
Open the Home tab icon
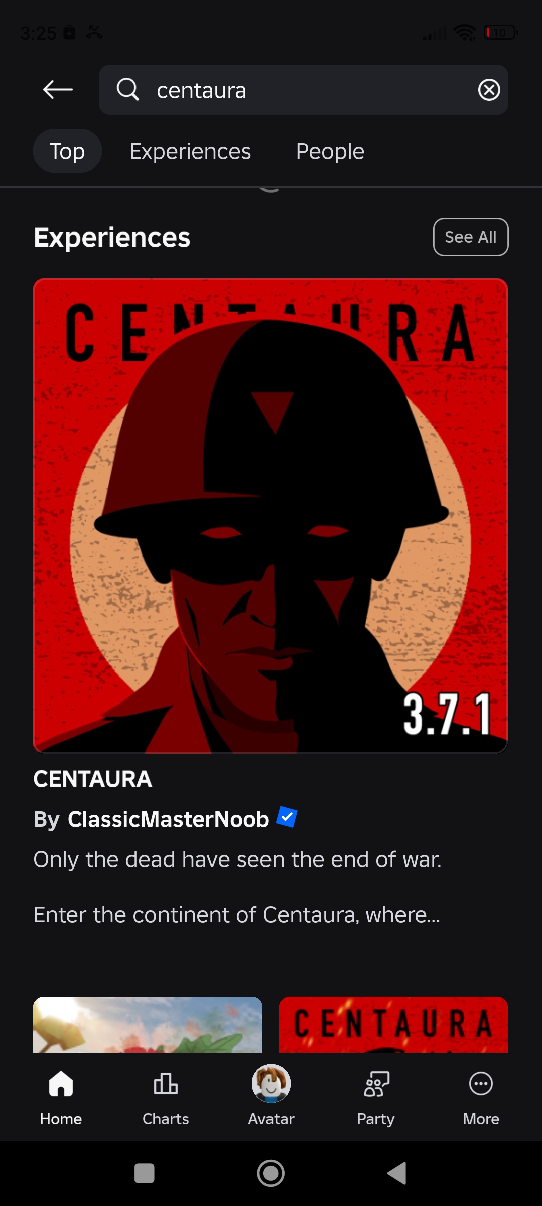[x=61, y=1084]
